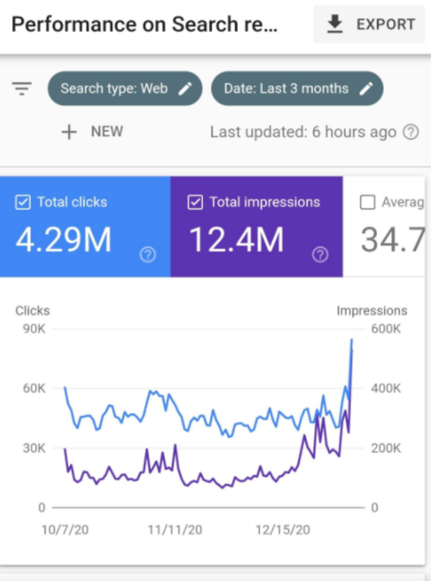Open help icon beside Last updated
This screenshot has height=581, width=431.
411,132
